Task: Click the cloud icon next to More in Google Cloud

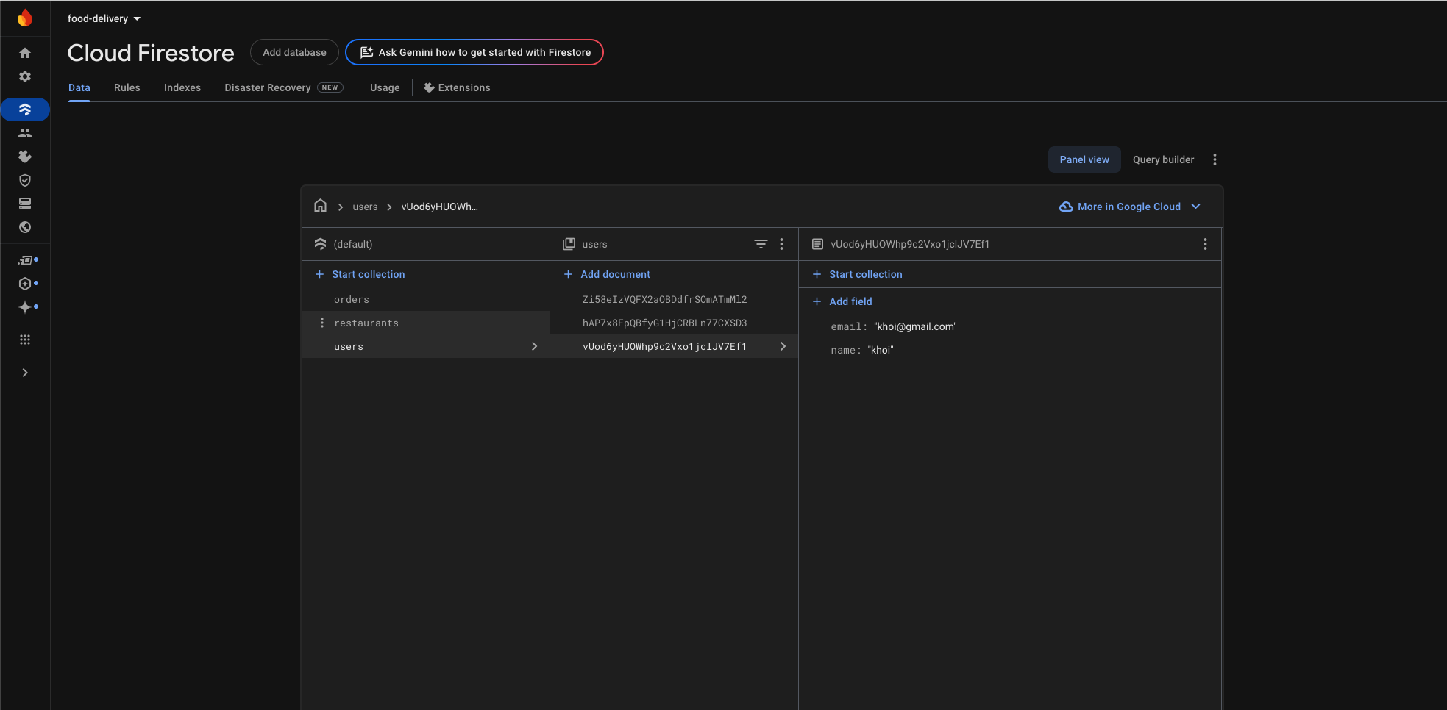Action: [x=1066, y=207]
